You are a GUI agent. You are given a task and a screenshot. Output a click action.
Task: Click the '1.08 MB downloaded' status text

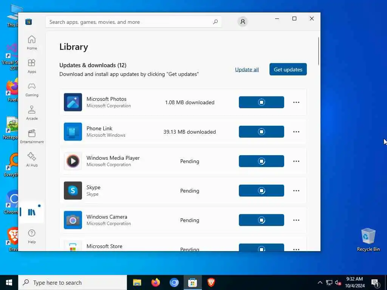190,102
